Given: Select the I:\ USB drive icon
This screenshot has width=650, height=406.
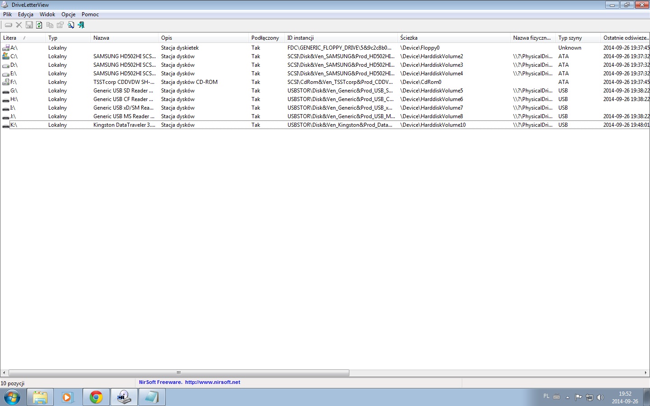Looking at the screenshot, I should pos(6,108).
